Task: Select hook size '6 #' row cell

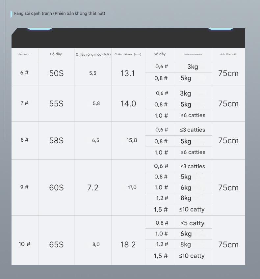Action: coord(24,73)
